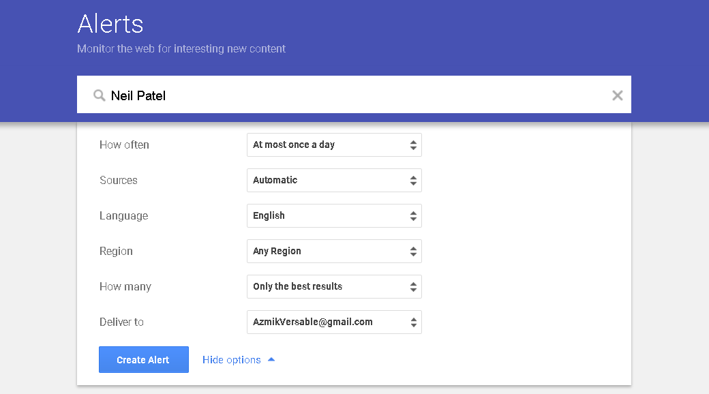Open the Any Region dropdown
Image resolution: width=709 pixels, height=394 pixels.
334,251
